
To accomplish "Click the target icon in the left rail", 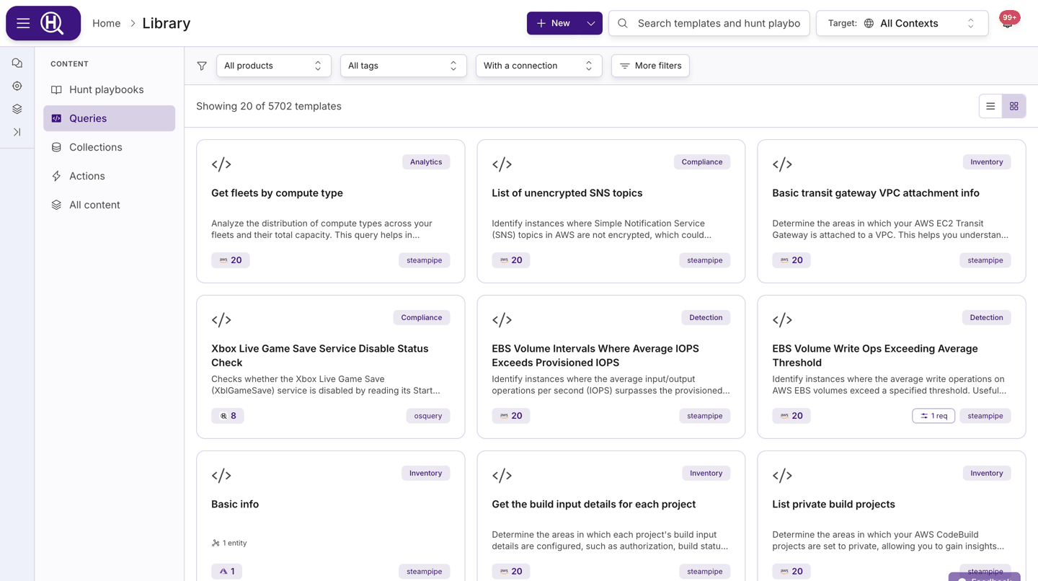I will 17,87.
